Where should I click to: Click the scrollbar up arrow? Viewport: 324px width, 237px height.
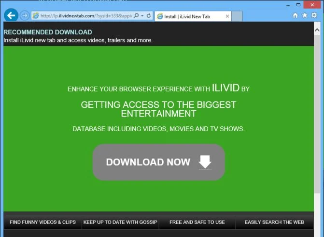coord(317,30)
